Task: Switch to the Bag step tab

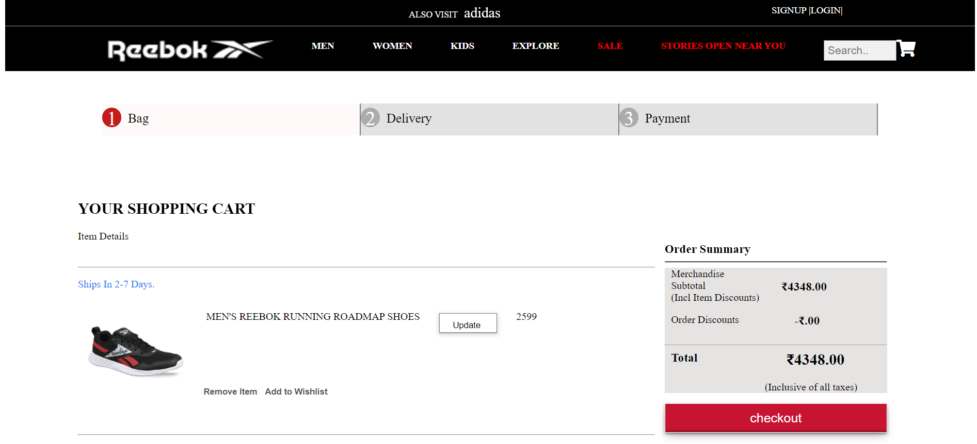Action: point(231,119)
